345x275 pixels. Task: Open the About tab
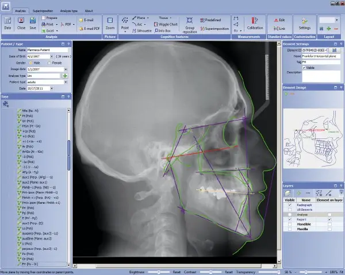(89, 10)
